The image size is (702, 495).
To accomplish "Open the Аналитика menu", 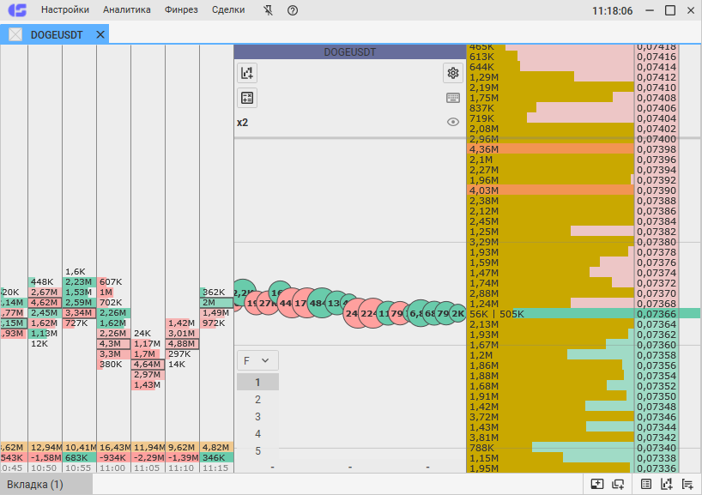I will [x=127, y=9].
